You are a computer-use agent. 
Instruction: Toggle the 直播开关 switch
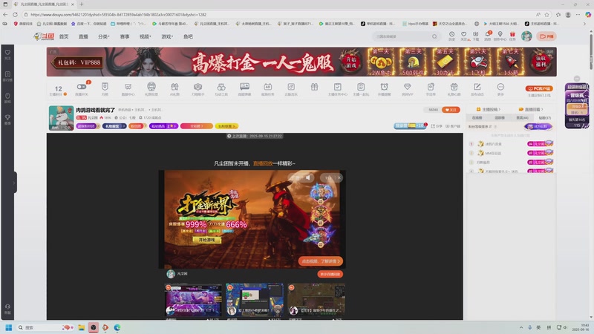(81, 87)
